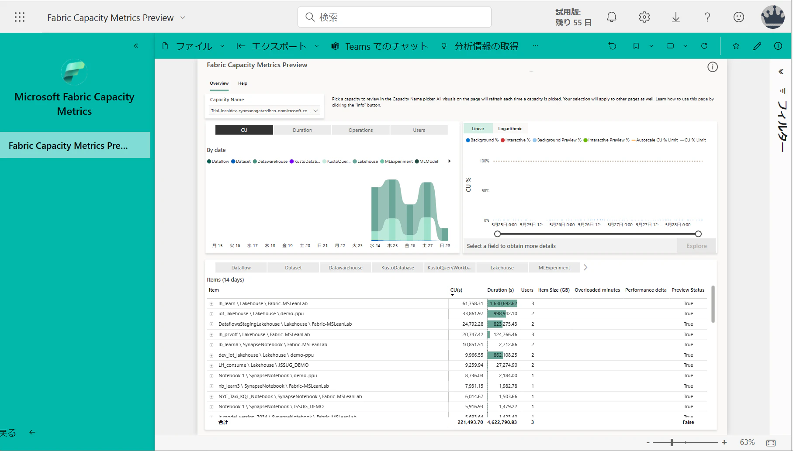Click the time range slider left handle
This screenshot has height=451, width=793.
497,234
